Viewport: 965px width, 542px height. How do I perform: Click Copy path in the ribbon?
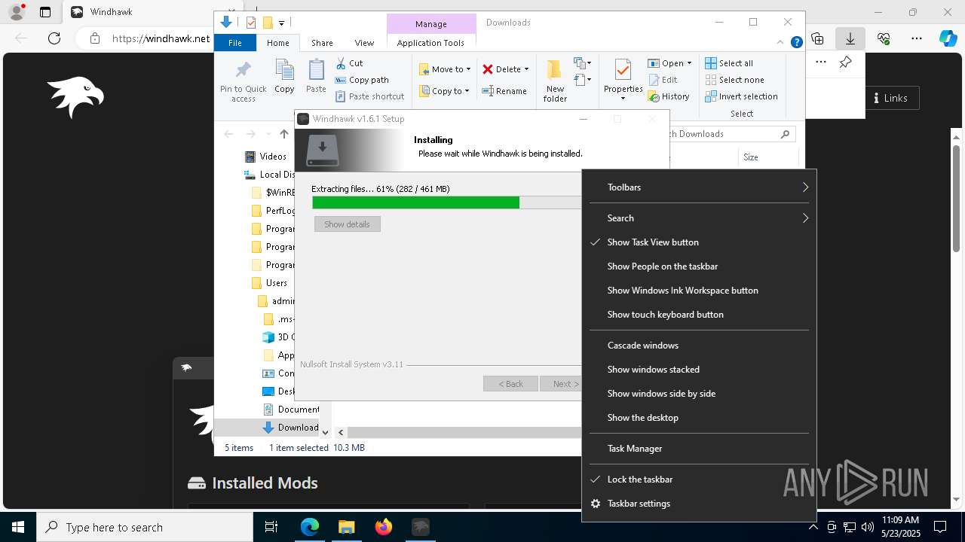point(362,80)
